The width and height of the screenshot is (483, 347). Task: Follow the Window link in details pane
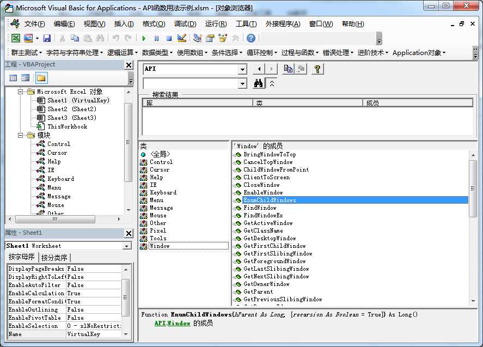tap(179, 323)
